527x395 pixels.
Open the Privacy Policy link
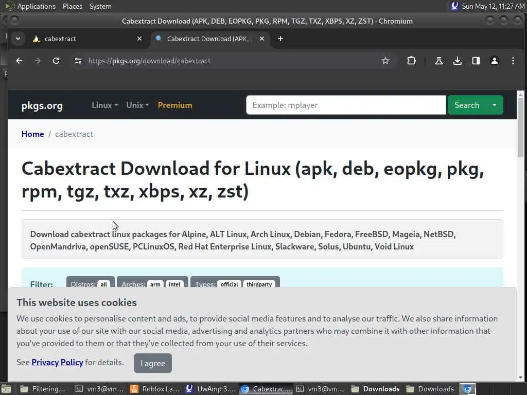(57, 363)
